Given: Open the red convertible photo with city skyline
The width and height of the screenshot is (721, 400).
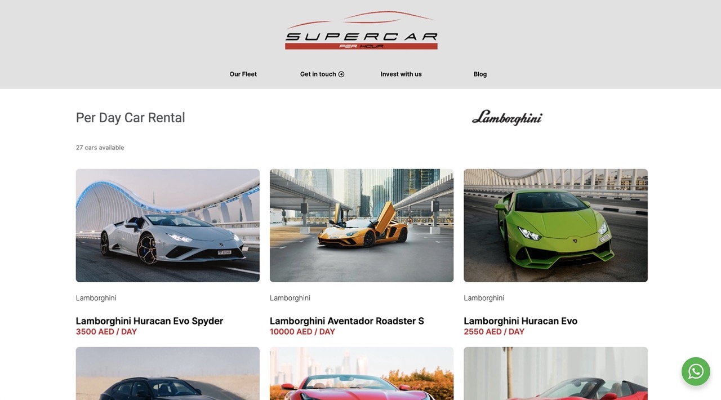Looking at the screenshot, I should 362,374.
